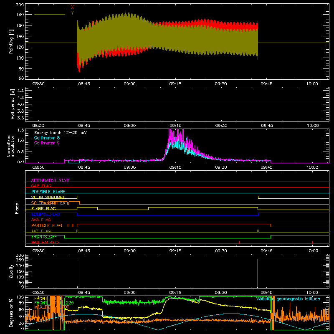The image size is (334, 334).
Task: Click the 09:30 time label under Flags panel
Action: coord(221,251)
